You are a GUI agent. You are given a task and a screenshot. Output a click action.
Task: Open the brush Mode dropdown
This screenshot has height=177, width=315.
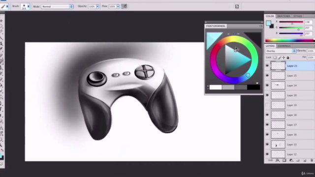click(57, 6)
